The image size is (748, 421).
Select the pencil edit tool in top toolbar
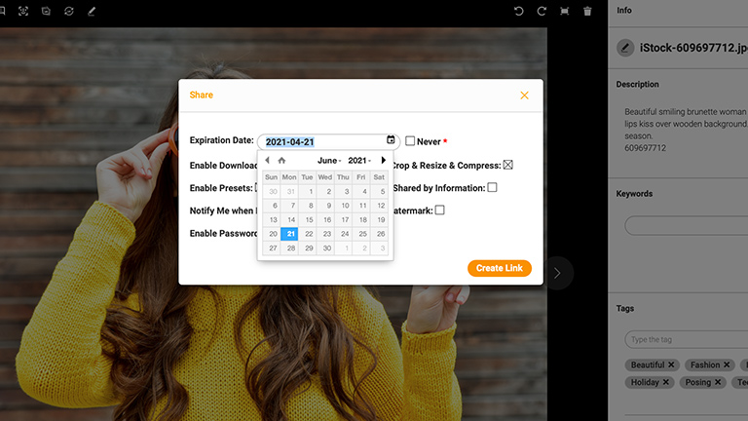point(92,11)
